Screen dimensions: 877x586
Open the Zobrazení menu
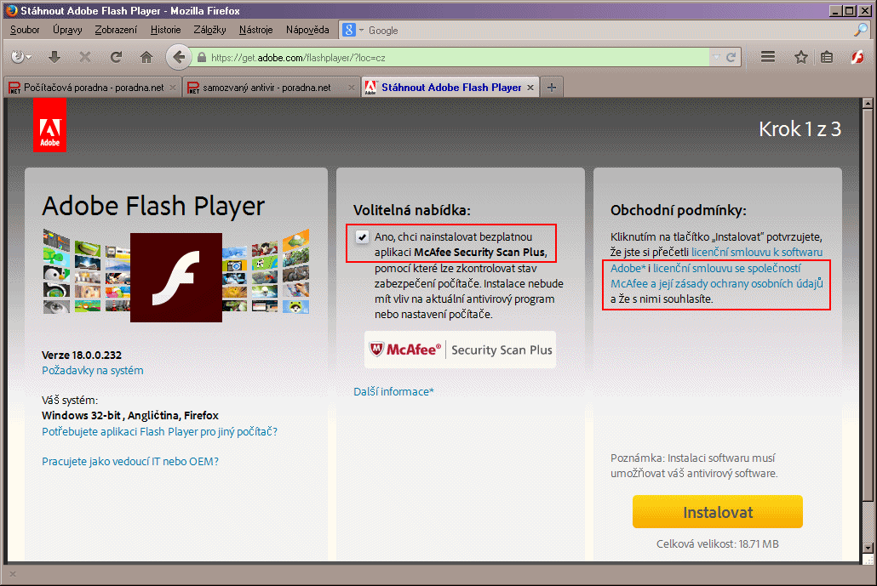(x=116, y=30)
